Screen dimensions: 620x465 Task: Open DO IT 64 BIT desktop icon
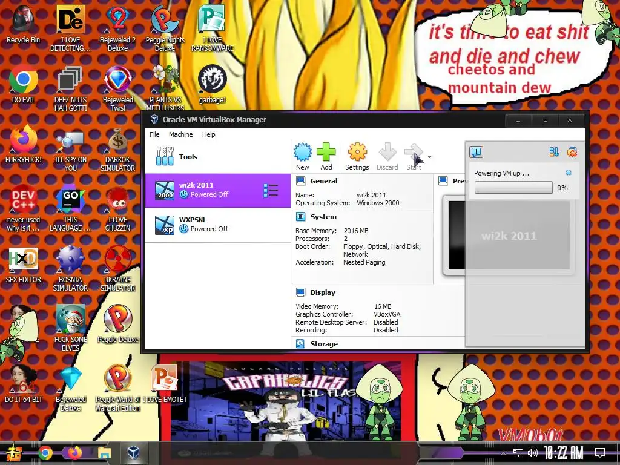[24, 383]
